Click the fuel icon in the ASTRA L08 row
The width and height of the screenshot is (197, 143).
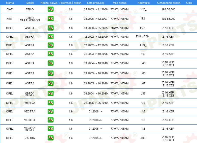(50, 73)
